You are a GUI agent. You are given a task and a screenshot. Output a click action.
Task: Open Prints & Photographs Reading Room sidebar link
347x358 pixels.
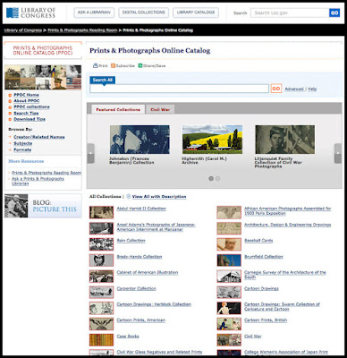click(x=47, y=173)
